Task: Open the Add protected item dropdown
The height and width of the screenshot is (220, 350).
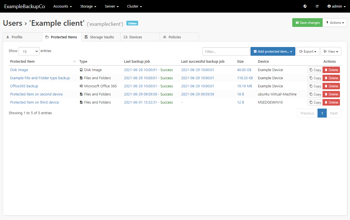Action: pyautogui.click(x=273, y=51)
